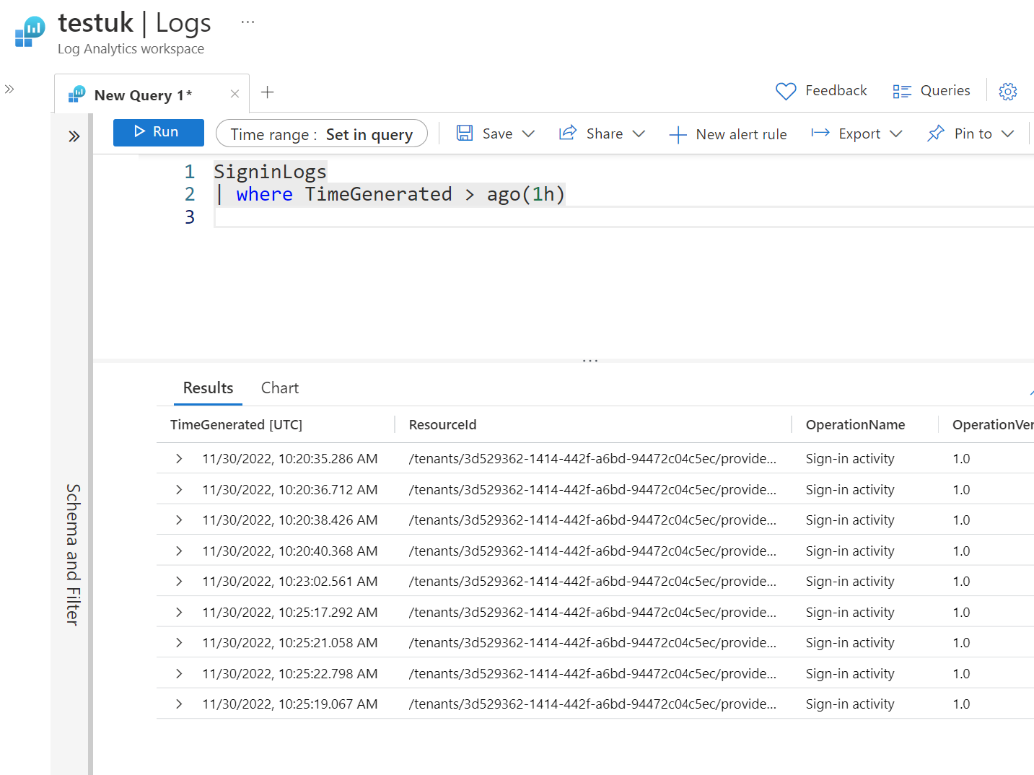
Task: Expand the Pin to dropdown arrow
Action: point(1007,133)
